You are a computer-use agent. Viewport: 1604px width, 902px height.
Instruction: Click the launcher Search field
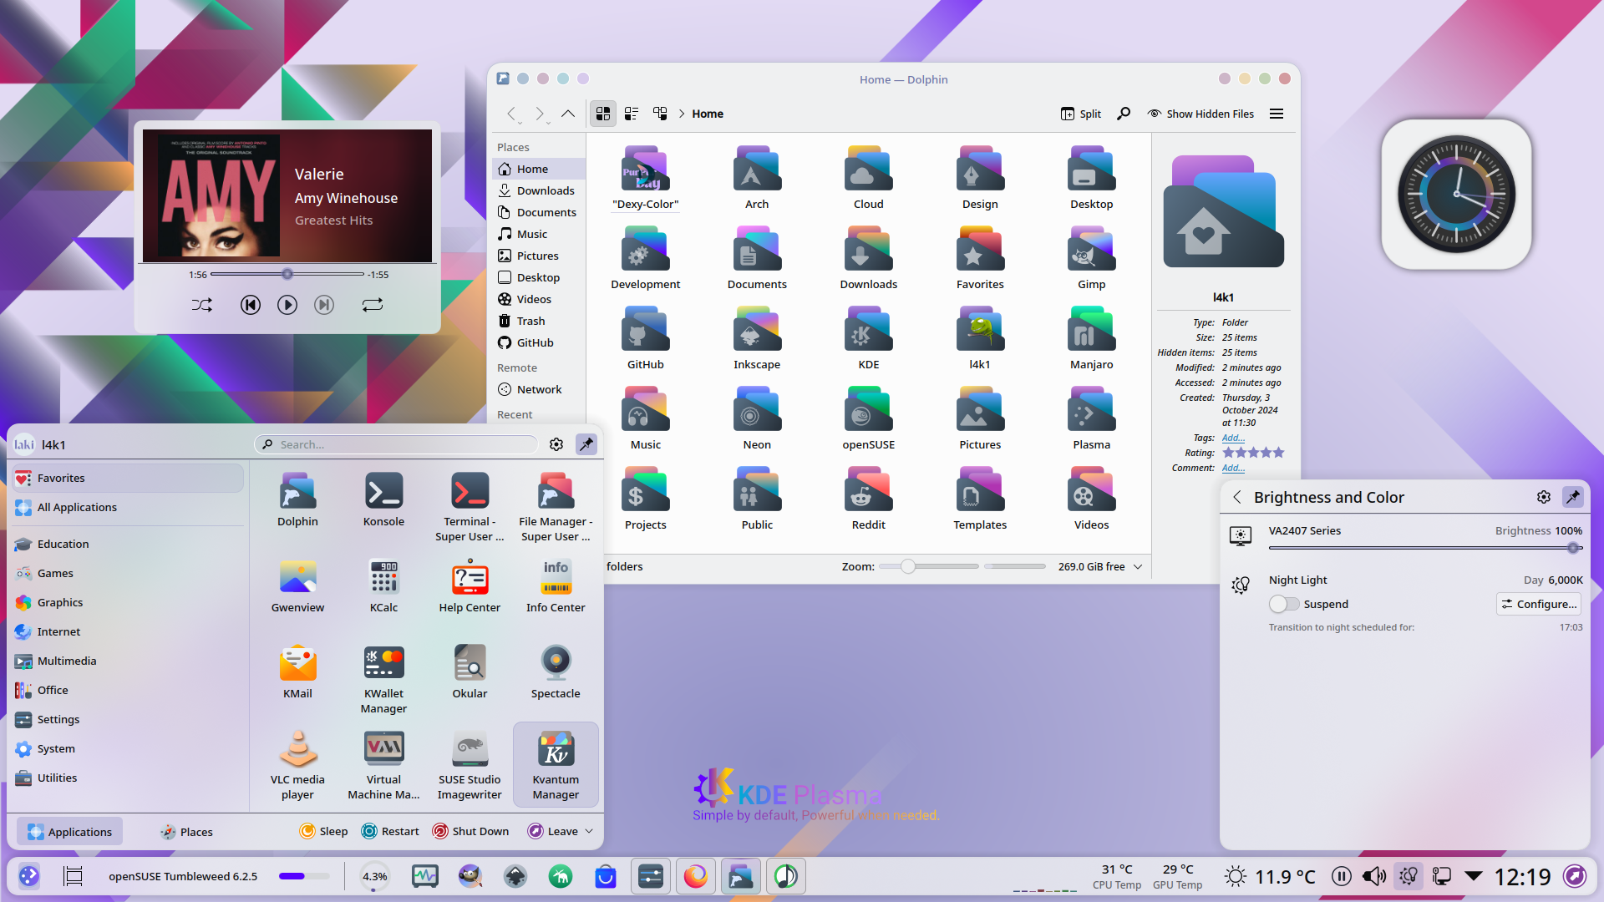click(396, 444)
